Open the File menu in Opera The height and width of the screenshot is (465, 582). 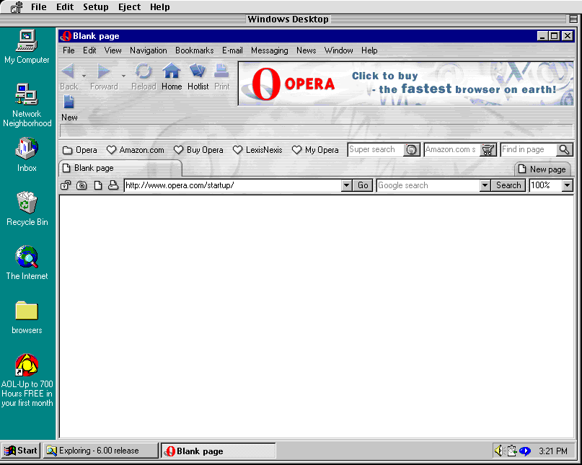click(x=69, y=50)
